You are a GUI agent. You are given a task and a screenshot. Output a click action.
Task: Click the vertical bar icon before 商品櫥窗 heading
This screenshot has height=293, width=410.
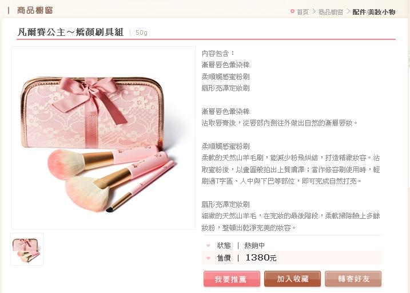click(x=9, y=10)
